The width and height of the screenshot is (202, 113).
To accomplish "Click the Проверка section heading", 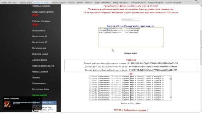I will pos(131,60).
